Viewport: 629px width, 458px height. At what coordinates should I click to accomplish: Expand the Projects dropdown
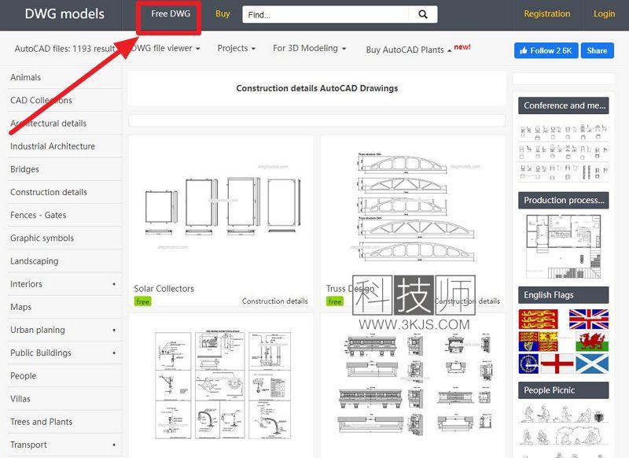(x=237, y=48)
